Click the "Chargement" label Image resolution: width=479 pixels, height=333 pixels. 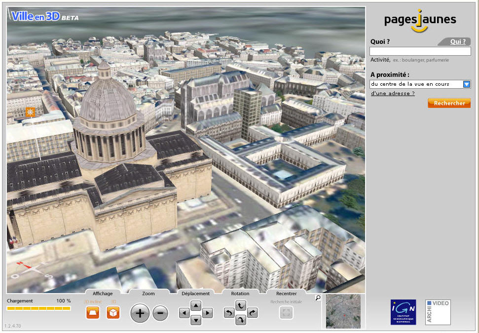pos(20,300)
